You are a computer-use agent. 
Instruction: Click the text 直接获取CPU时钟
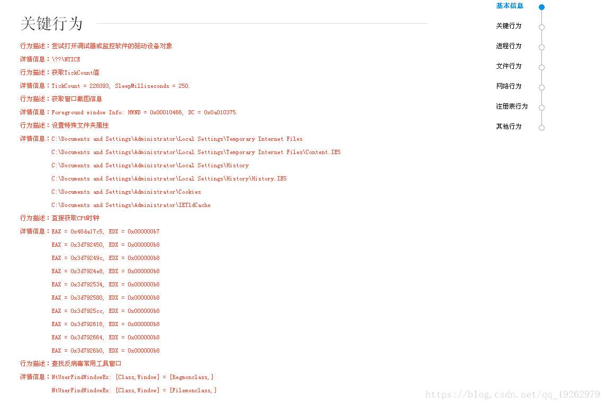coord(75,218)
